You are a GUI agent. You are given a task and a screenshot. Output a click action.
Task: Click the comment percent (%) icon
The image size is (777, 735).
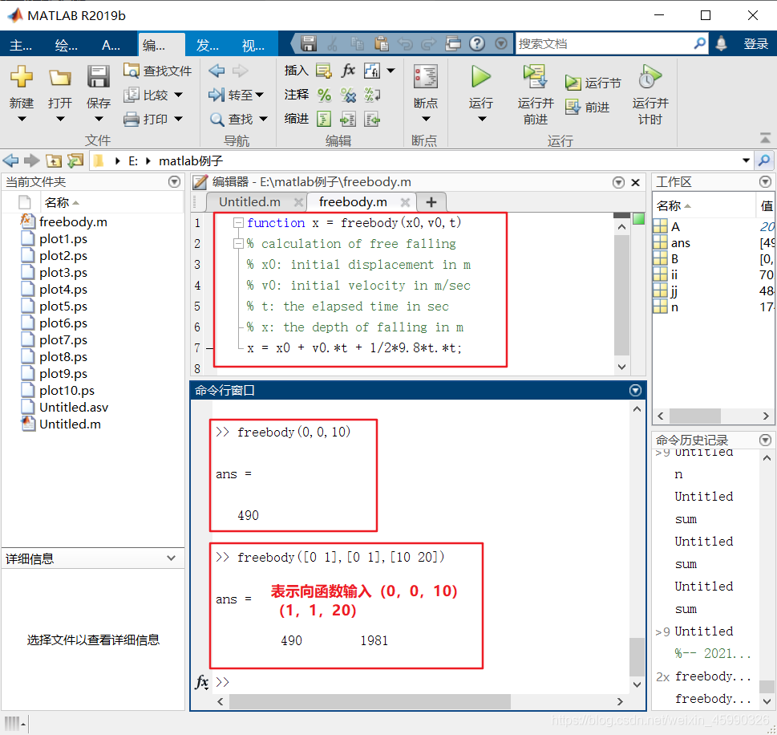point(324,94)
